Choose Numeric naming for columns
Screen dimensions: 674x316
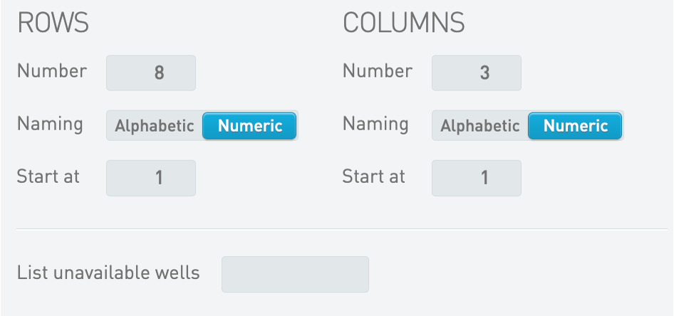pyautogui.click(x=575, y=126)
